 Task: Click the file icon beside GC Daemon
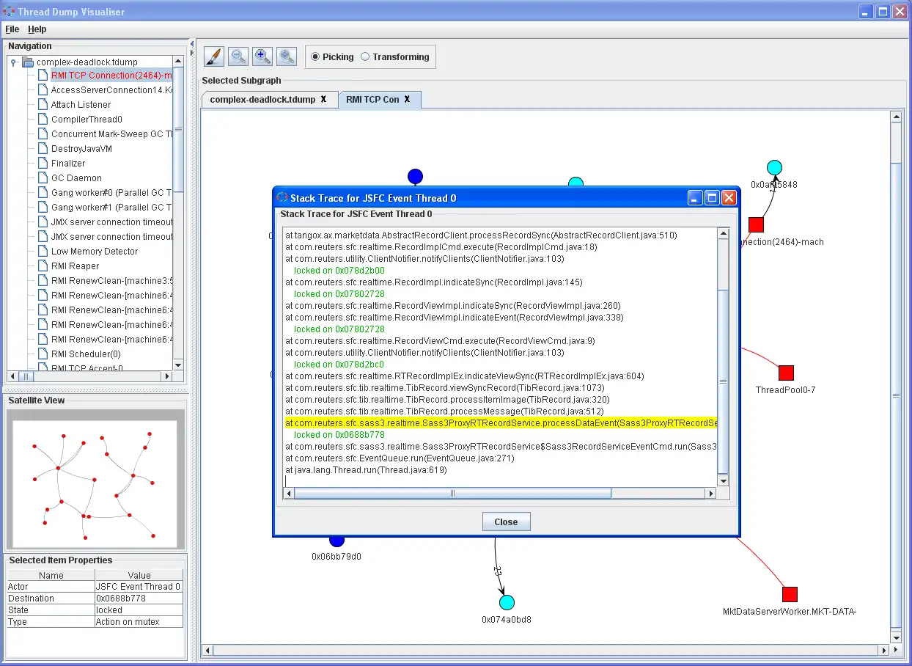point(43,178)
